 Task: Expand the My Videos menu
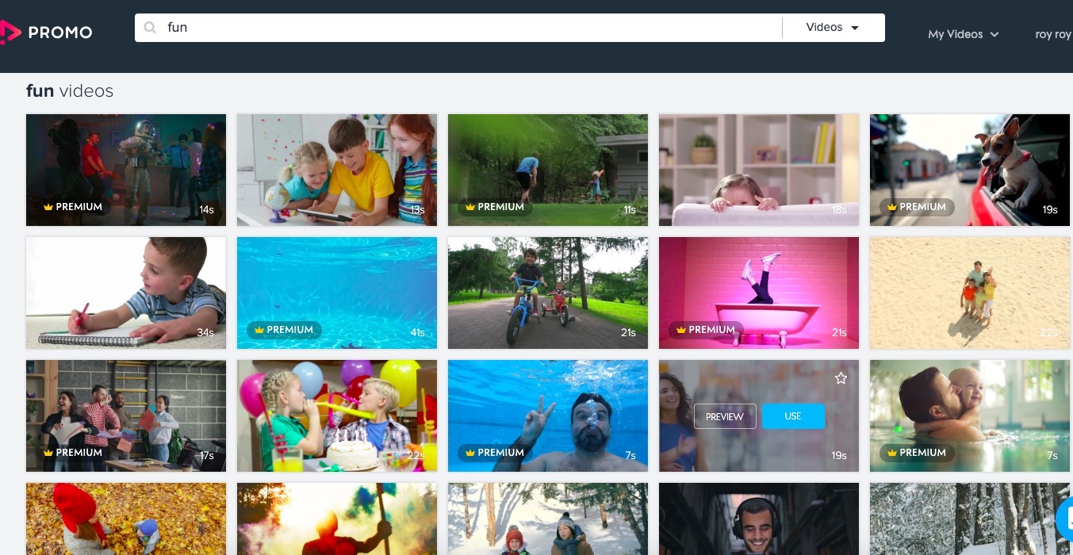tap(963, 34)
